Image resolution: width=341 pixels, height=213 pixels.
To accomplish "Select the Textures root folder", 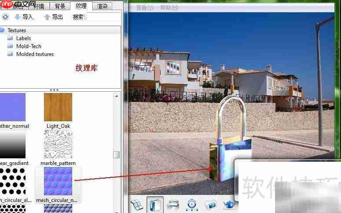I will (x=17, y=30).
